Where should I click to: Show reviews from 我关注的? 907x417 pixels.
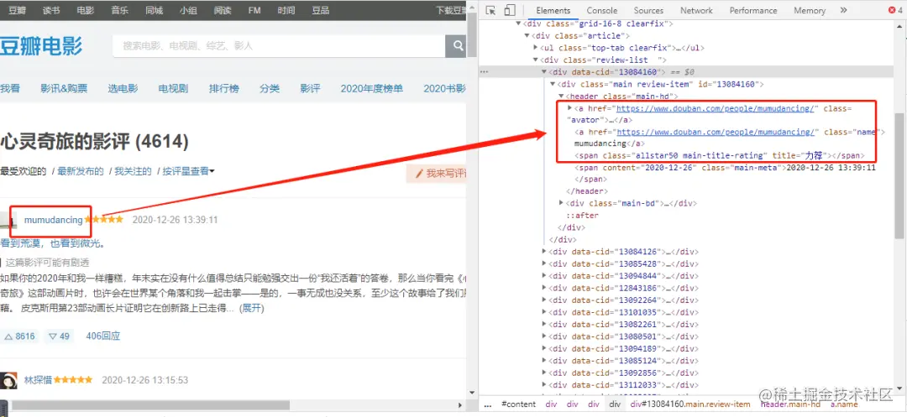click(133, 171)
